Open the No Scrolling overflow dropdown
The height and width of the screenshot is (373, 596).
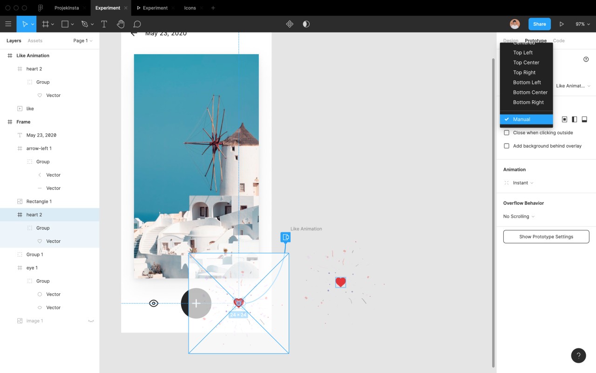tap(519, 216)
